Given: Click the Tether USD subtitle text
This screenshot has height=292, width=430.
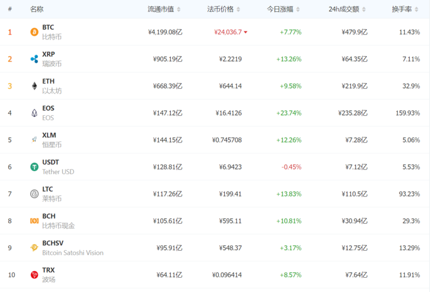Looking at the screenshot, I should 58,172.
